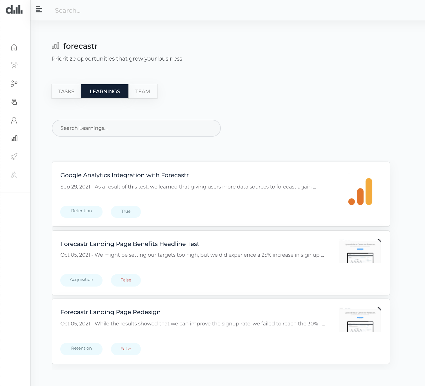Click False tag on Benefits Headline Test card
425x386 pixels.
click(x=126, y=280)
